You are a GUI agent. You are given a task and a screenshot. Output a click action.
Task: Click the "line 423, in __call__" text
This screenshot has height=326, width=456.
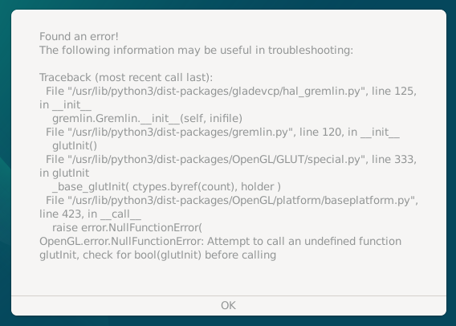(90, 214)
